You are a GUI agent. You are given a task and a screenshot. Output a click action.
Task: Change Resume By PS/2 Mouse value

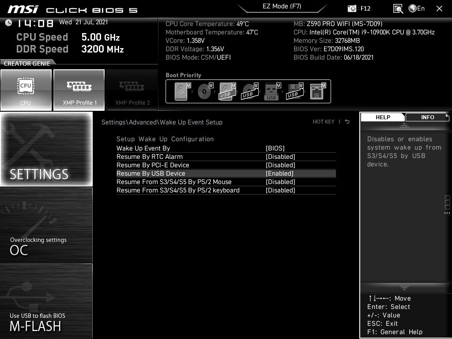280,181
